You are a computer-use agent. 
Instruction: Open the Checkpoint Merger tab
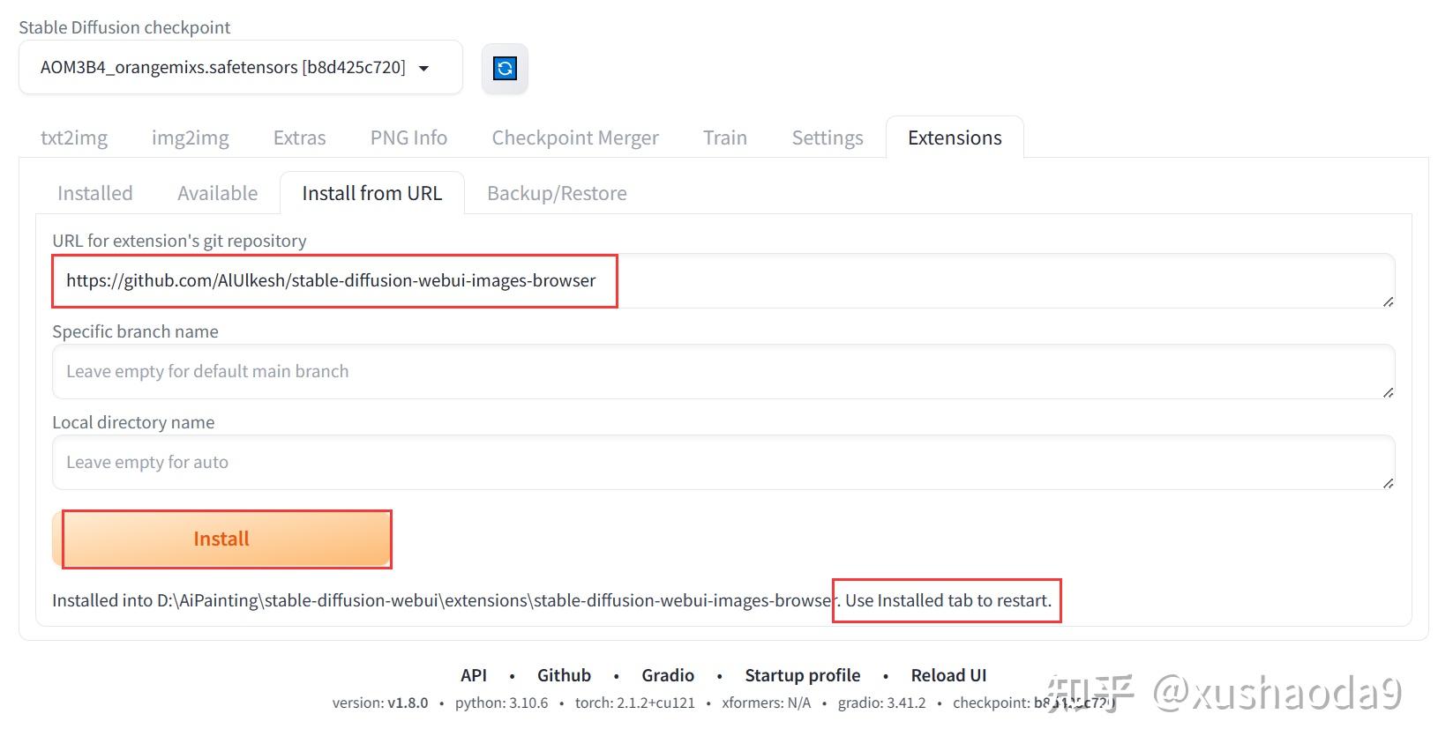tap(575, 138)
